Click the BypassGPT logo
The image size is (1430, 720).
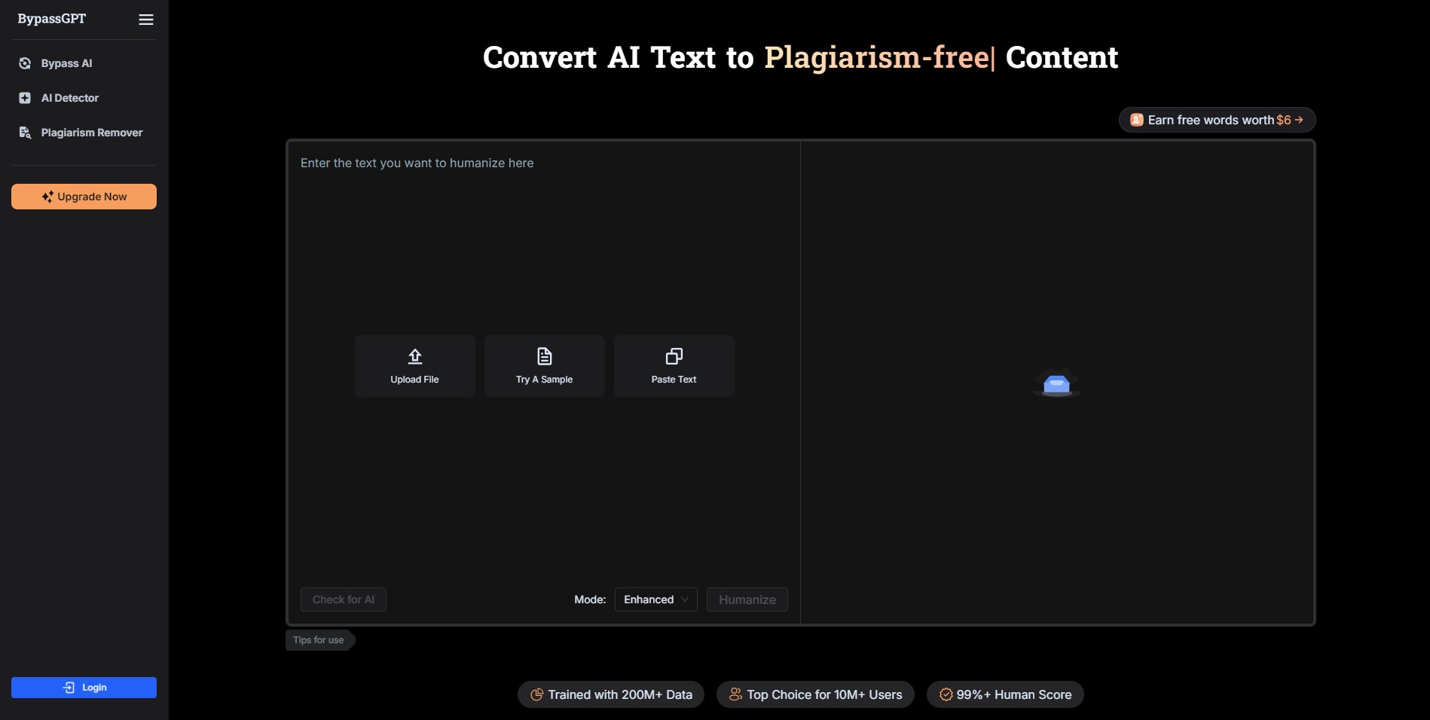coord(52,19)
